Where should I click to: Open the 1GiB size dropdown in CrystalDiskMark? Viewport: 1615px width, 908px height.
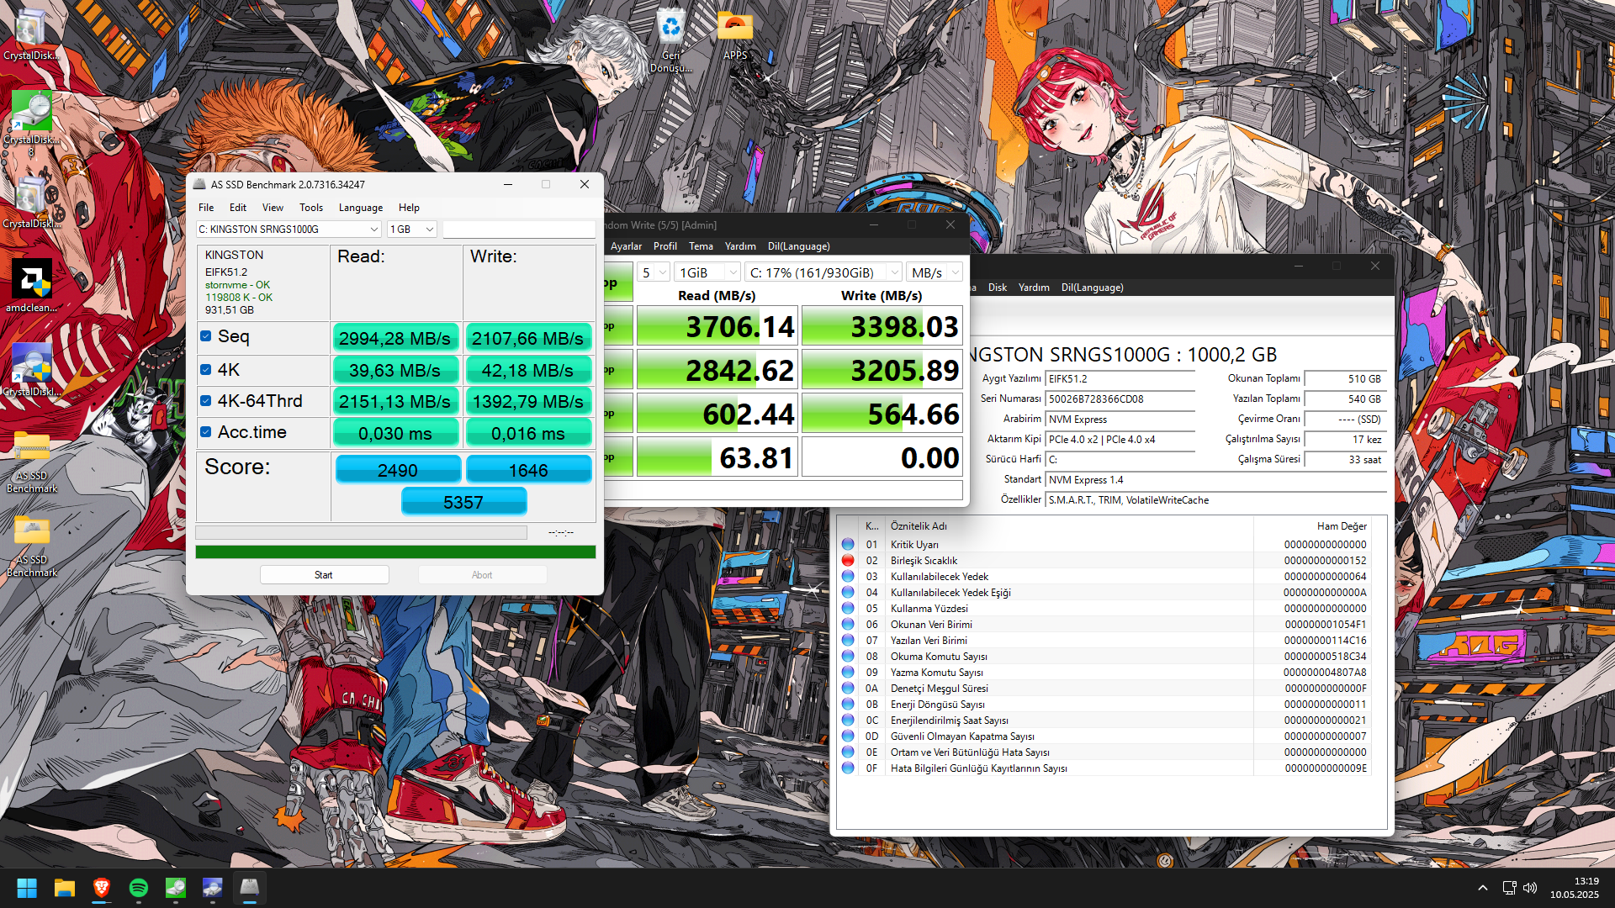click(707, 272)
